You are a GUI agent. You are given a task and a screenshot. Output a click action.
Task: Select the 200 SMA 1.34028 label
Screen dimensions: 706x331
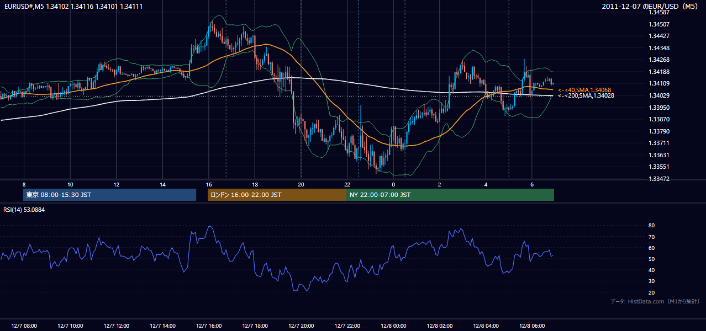(x=586, y=95)
